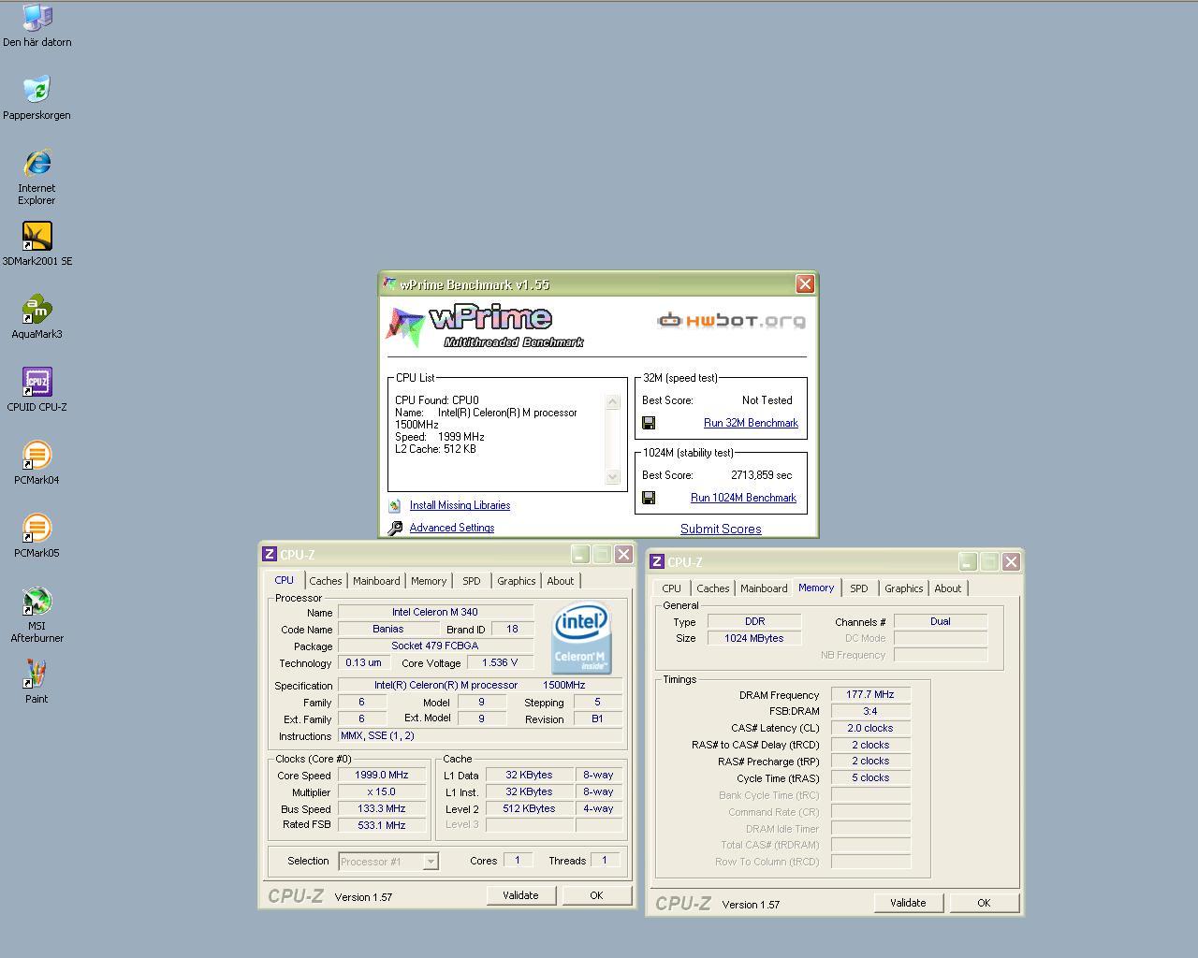This screenshot has height=958, width=1198.
Task: Launch 3DMark2001 SE shortcut
Action: coord(37,244)
